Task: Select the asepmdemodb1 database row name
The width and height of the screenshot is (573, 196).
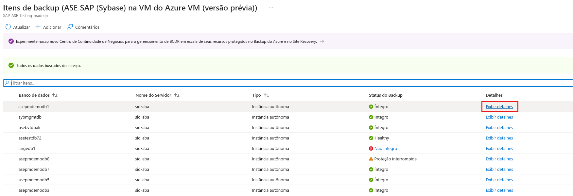Action: pyautogui.click(x=34, y=106)
